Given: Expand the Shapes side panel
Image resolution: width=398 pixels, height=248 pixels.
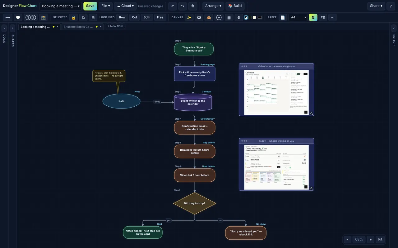Looking at the screenshot, I should pos(12,29).
